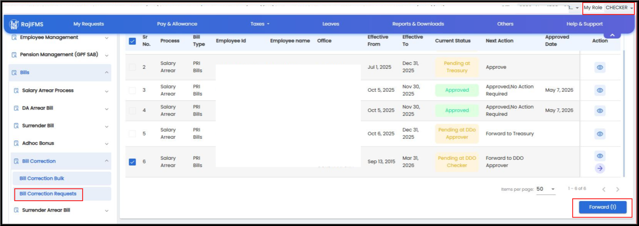
Task: View details of row 4 request
Action: point(600,111)
